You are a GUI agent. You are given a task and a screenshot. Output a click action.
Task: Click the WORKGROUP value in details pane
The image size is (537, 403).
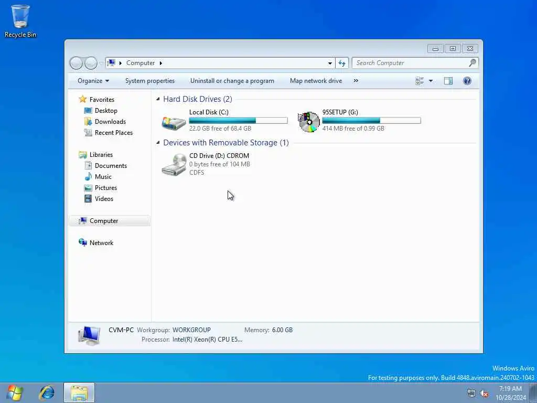[x=191, y=330]
